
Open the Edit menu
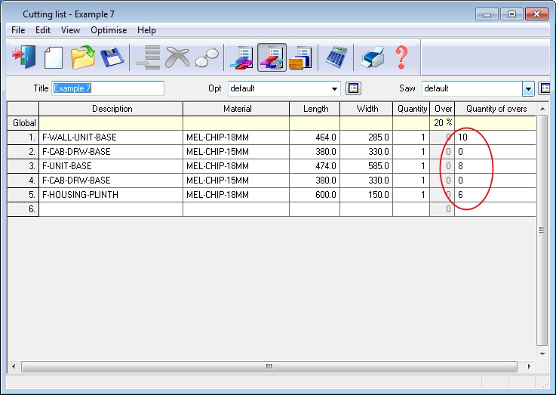(43, 30)
